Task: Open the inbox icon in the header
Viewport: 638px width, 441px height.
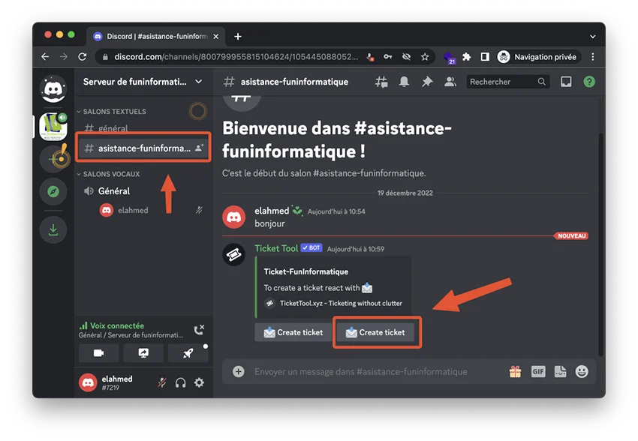Action: [x=565, y=81]
